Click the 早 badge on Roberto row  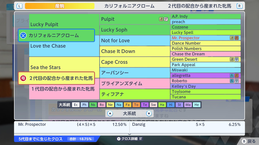[237, 81]
